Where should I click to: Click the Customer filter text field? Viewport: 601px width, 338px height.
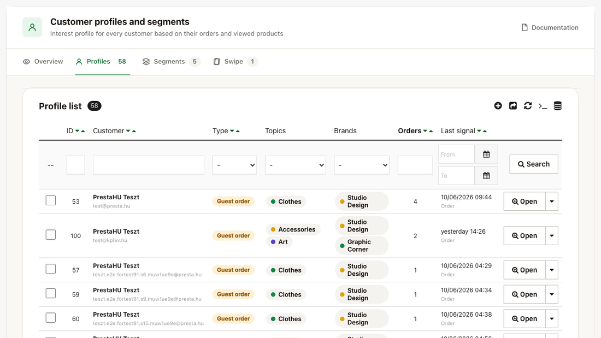(x=148, y=165)
